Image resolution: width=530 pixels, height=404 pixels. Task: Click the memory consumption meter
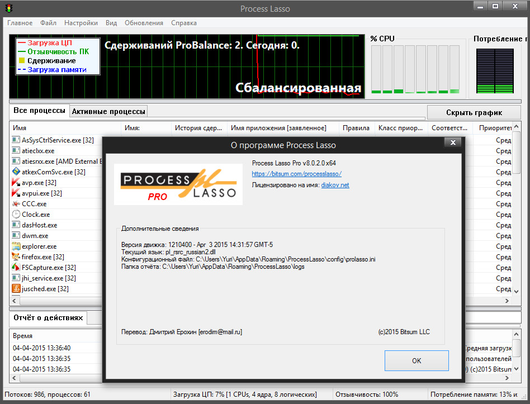(x=495, y=70)
